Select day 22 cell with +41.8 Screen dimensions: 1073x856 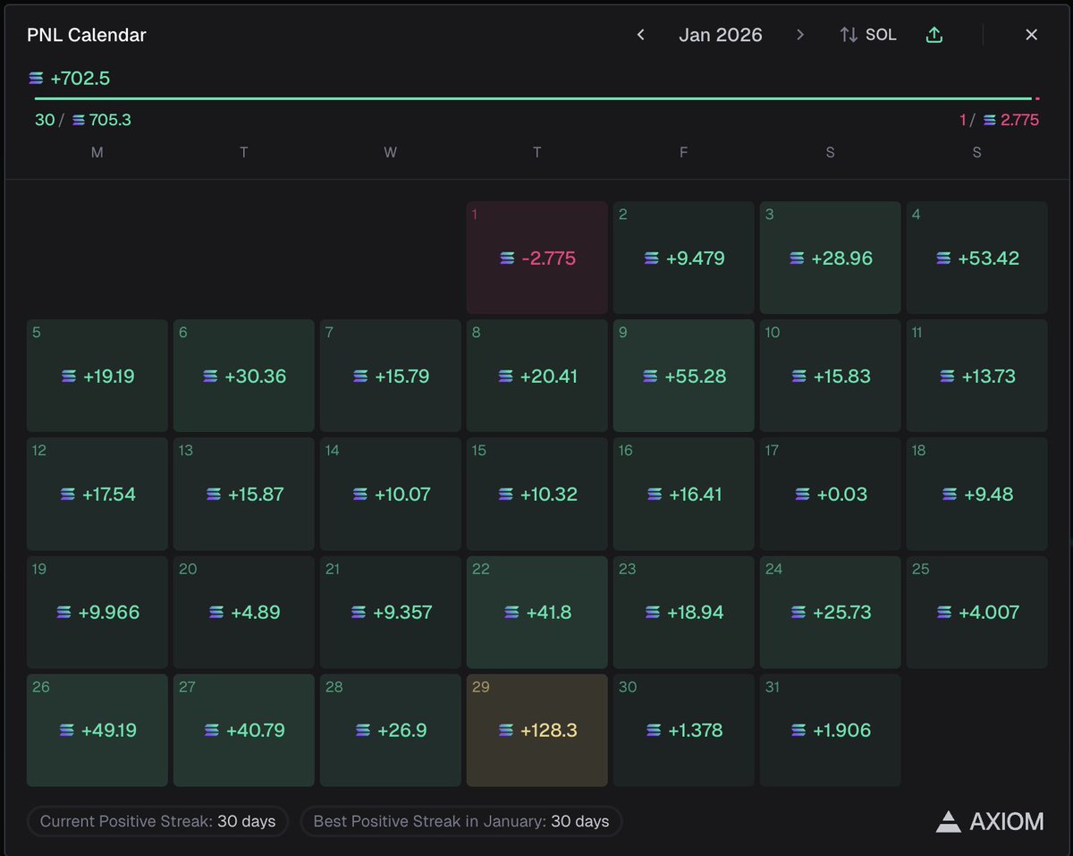537,612
